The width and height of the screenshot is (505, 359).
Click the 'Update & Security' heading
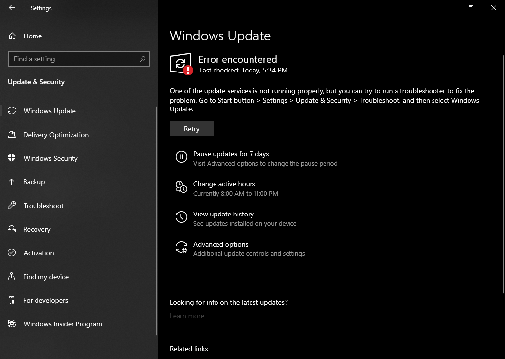click(36, 82)
